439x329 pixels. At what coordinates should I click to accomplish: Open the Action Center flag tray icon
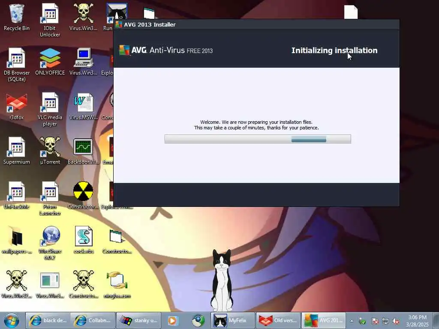tap(375, 321)
